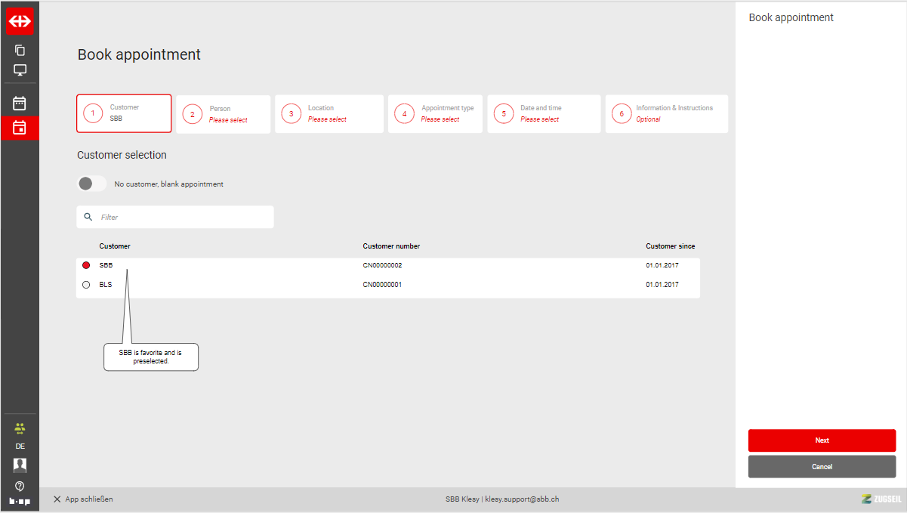Open step 4 Appointment type
The image size is (907, 513).
[x=435, y=114]
